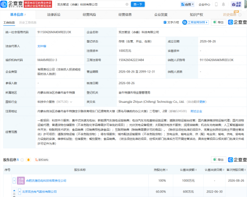Click organization code MAKMREEU-3
Image resolution: width=247 pixels, height=197 pixels.
click(x=47, y=60)
